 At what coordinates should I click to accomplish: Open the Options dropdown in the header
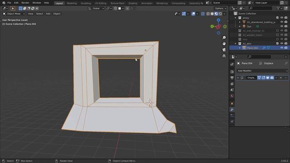[220, 9]
